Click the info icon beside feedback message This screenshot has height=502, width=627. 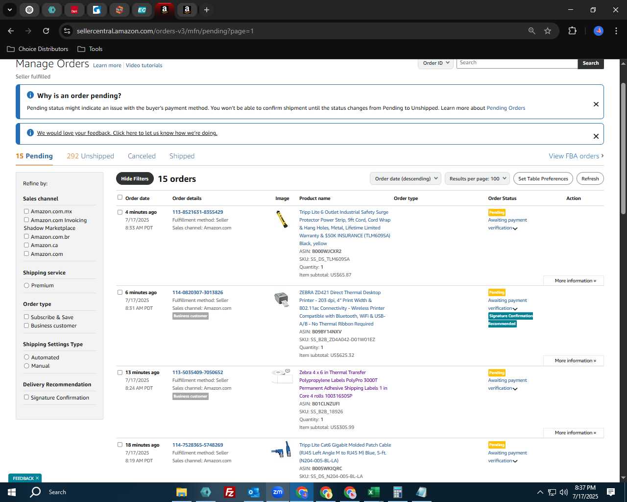point(30,133)
